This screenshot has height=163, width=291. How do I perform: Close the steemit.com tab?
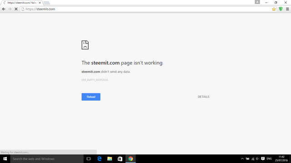tap(40, 3)
